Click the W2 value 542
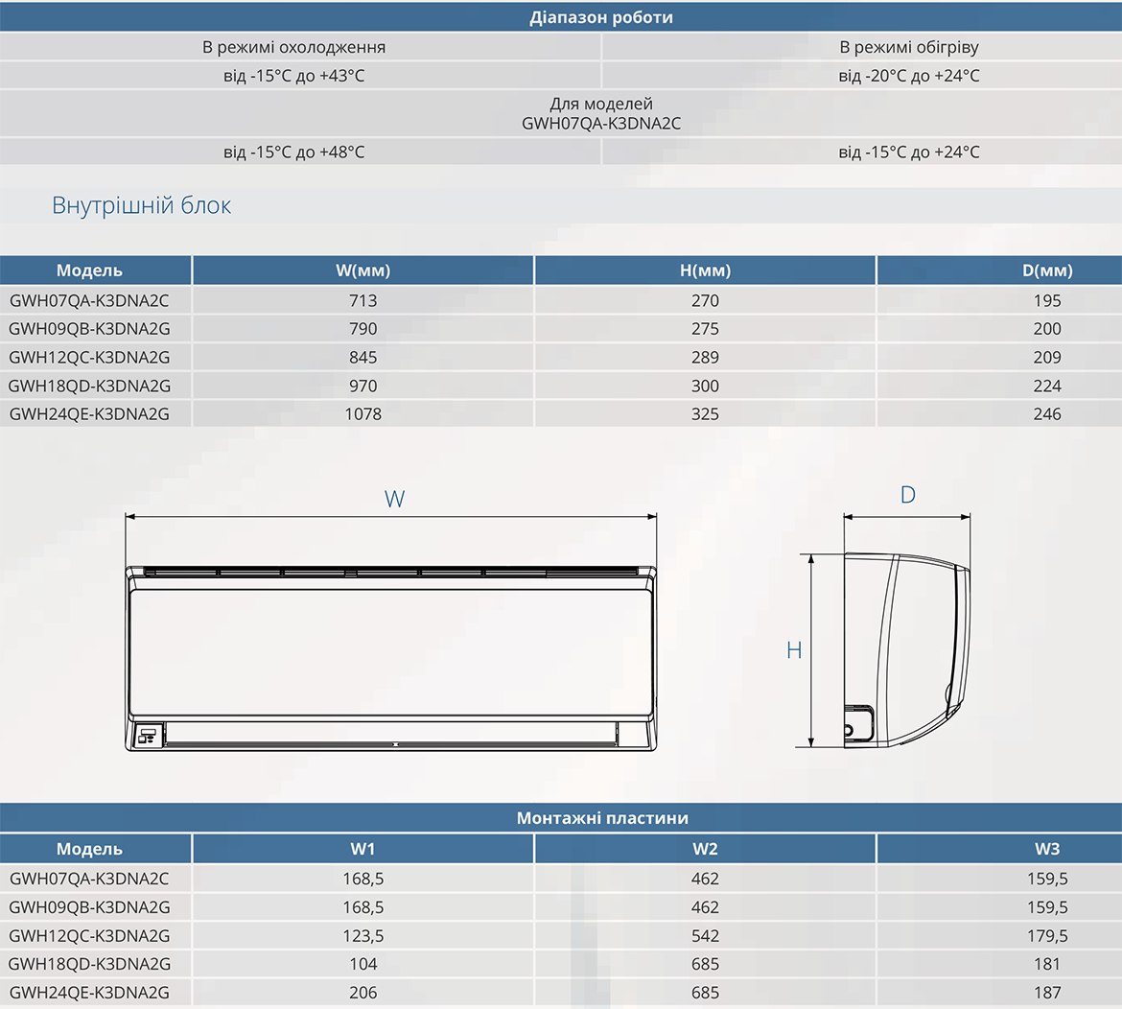The height and width of the screenshot is (1009, 1122). 705,935
